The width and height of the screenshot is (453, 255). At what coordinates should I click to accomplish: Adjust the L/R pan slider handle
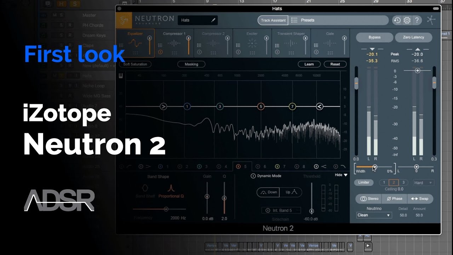click(416, 167)
